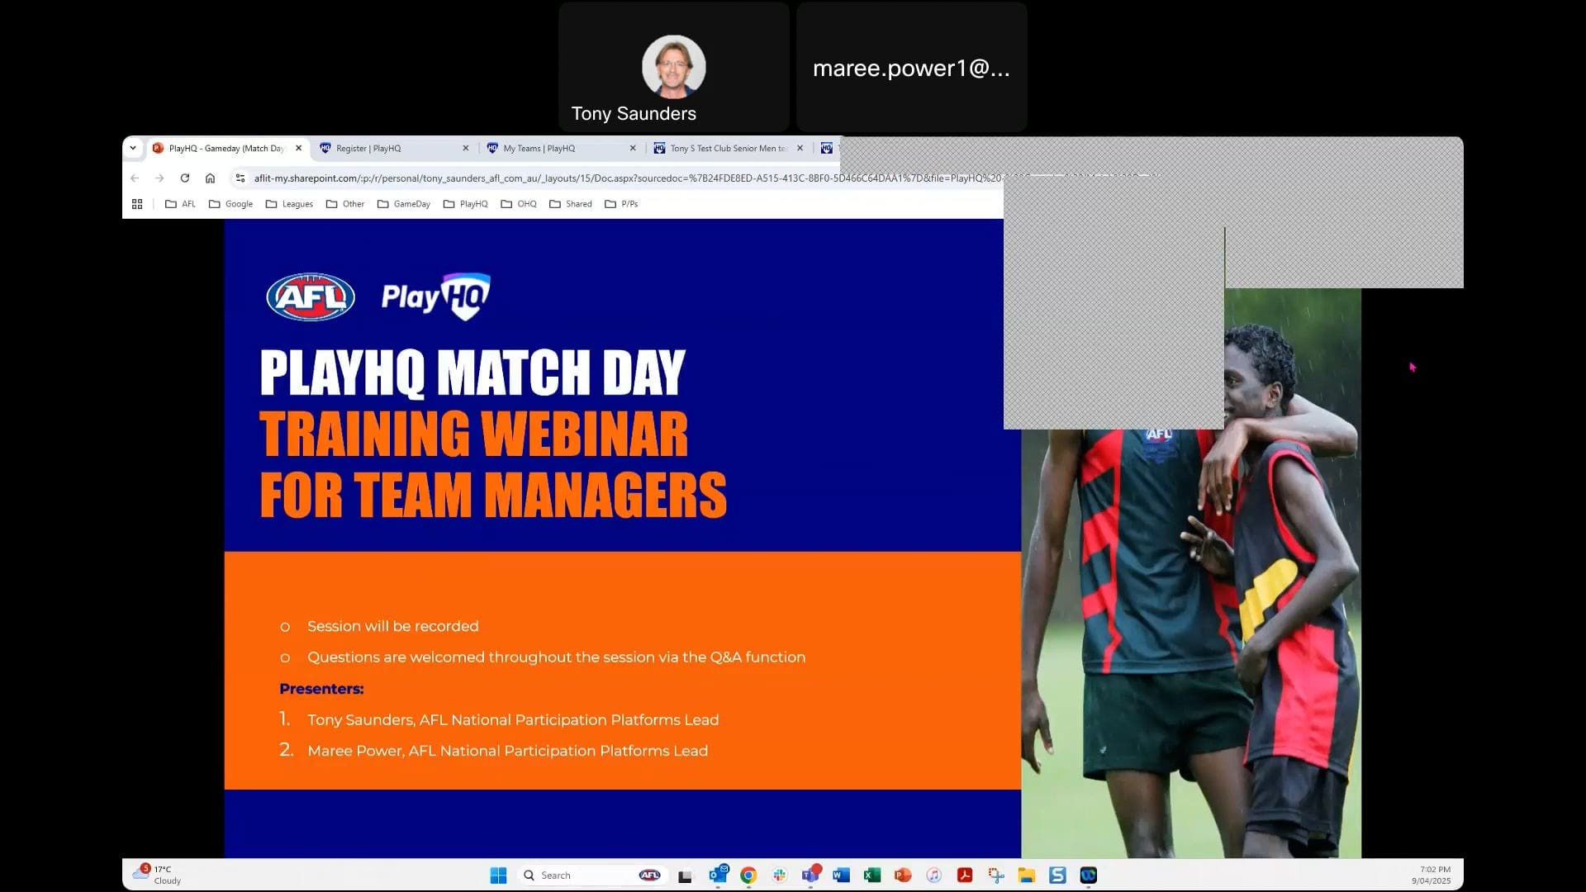1586x892 pixels.
Task: Open site information icon in address bar
Action: (x=240, y=178)
